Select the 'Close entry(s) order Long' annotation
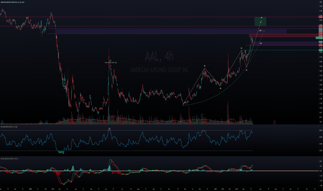 (x=111, y=63)
